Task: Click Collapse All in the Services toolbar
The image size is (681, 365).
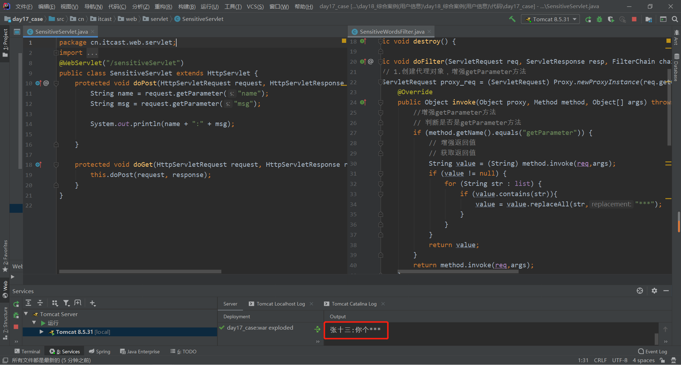Action: [40, 303]
